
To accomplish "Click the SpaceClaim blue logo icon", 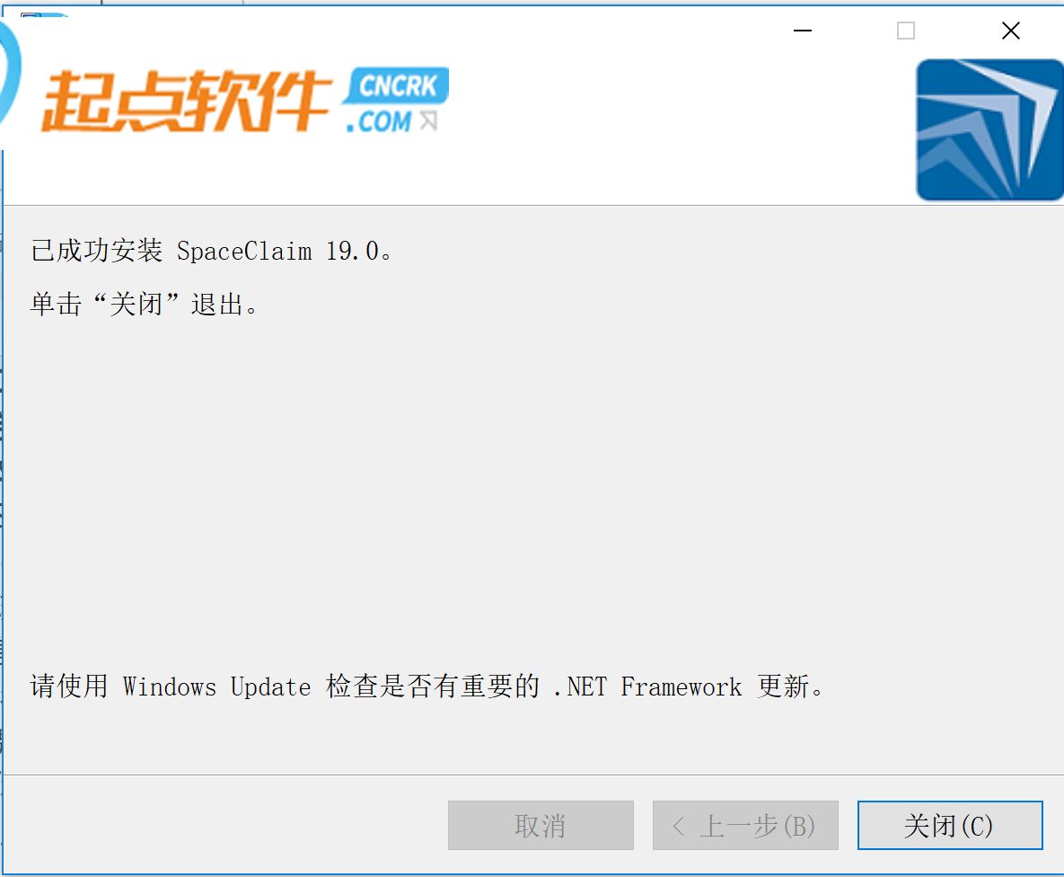I will click(989, 129).
